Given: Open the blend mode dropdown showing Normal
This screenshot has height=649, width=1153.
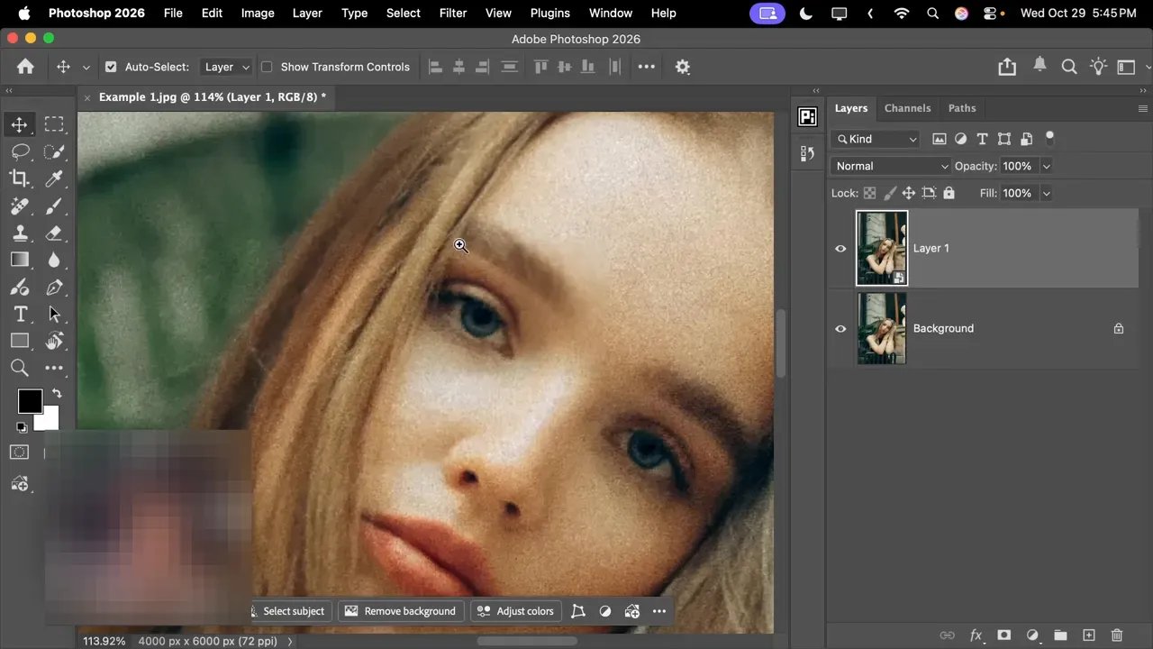Looking at the screenshot, I should click(890, 166).
